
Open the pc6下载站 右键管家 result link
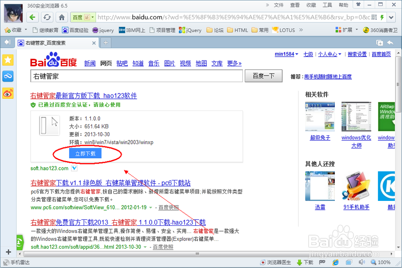click(x=111, y=183)
